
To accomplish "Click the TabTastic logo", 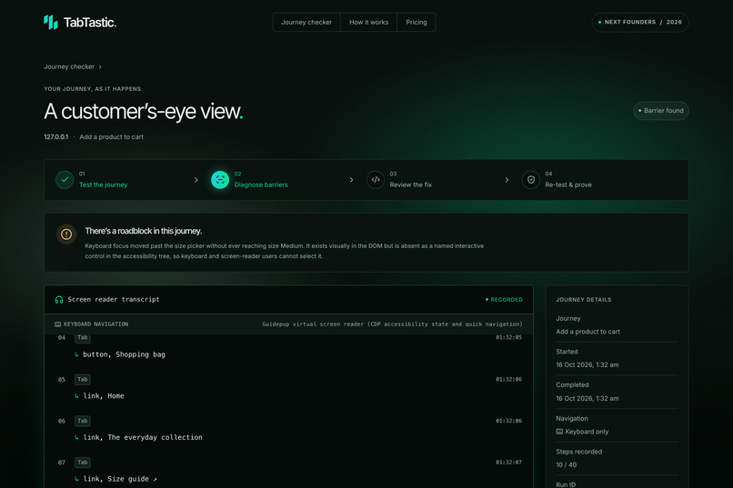I will 80,22.
